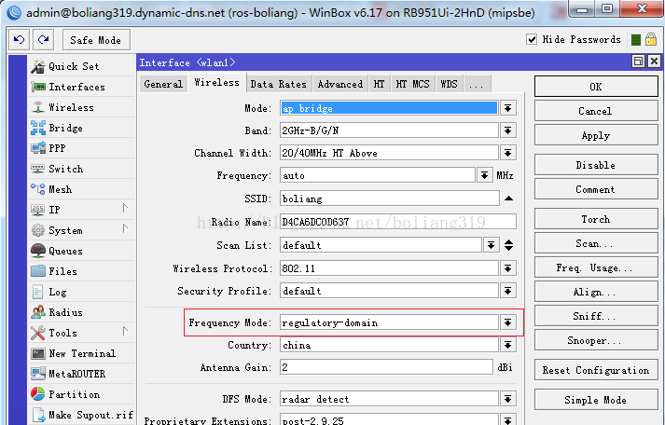665x425 pixels.
Task: Click the padlock icon
Action: (651, 39)
